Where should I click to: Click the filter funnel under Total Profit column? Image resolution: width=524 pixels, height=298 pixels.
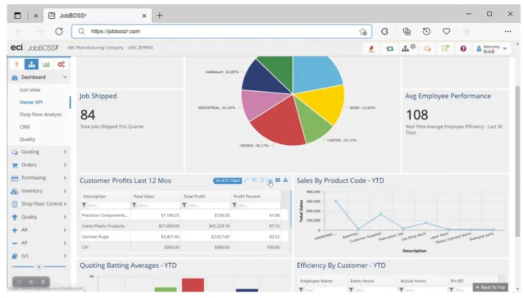(184, 205)
